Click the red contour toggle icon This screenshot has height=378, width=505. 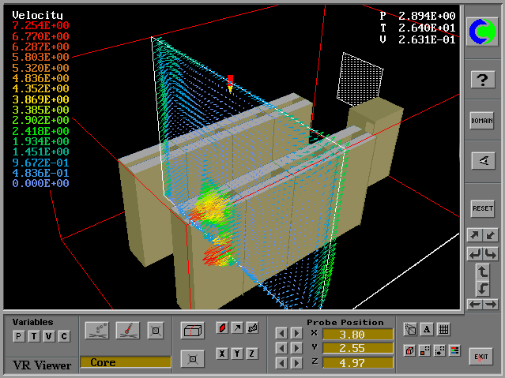[222, 328]
